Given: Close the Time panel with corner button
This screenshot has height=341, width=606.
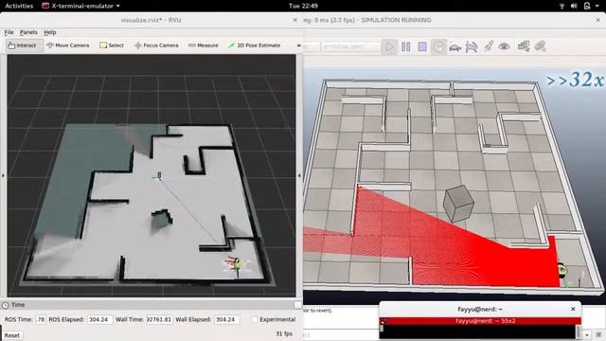Looking at the screenshot, I should coord(297,305).
